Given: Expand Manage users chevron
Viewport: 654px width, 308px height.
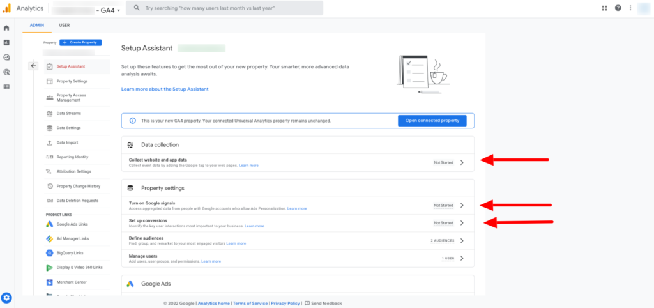Looking at the screenshot, I should point(462,258).
